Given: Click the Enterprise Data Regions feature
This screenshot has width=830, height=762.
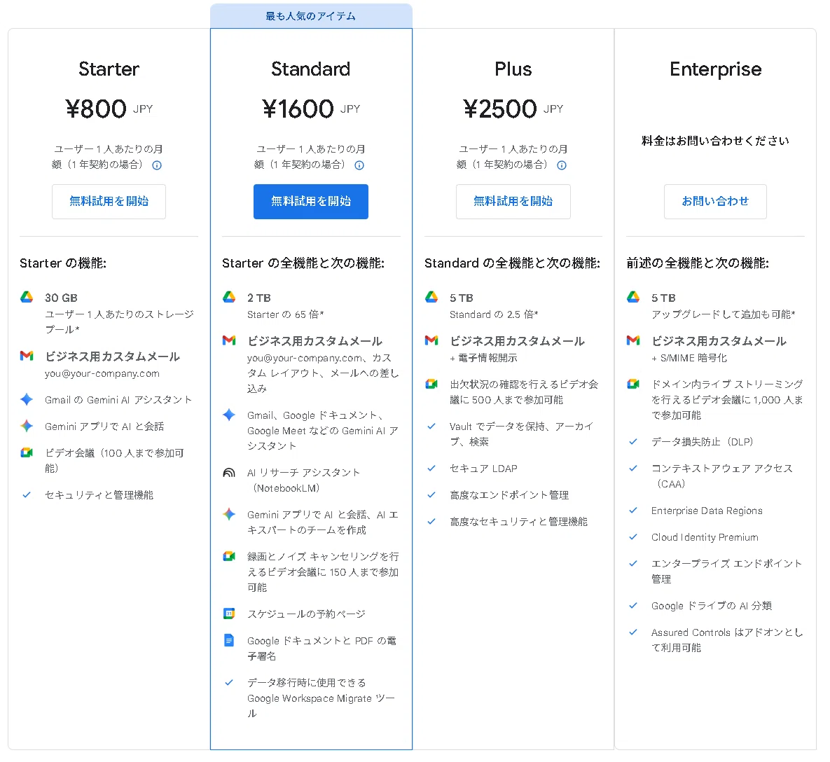Looking at the screenshot, I should pyautogui.click(x=707, y=511).
